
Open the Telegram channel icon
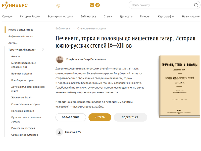[97, 5]
